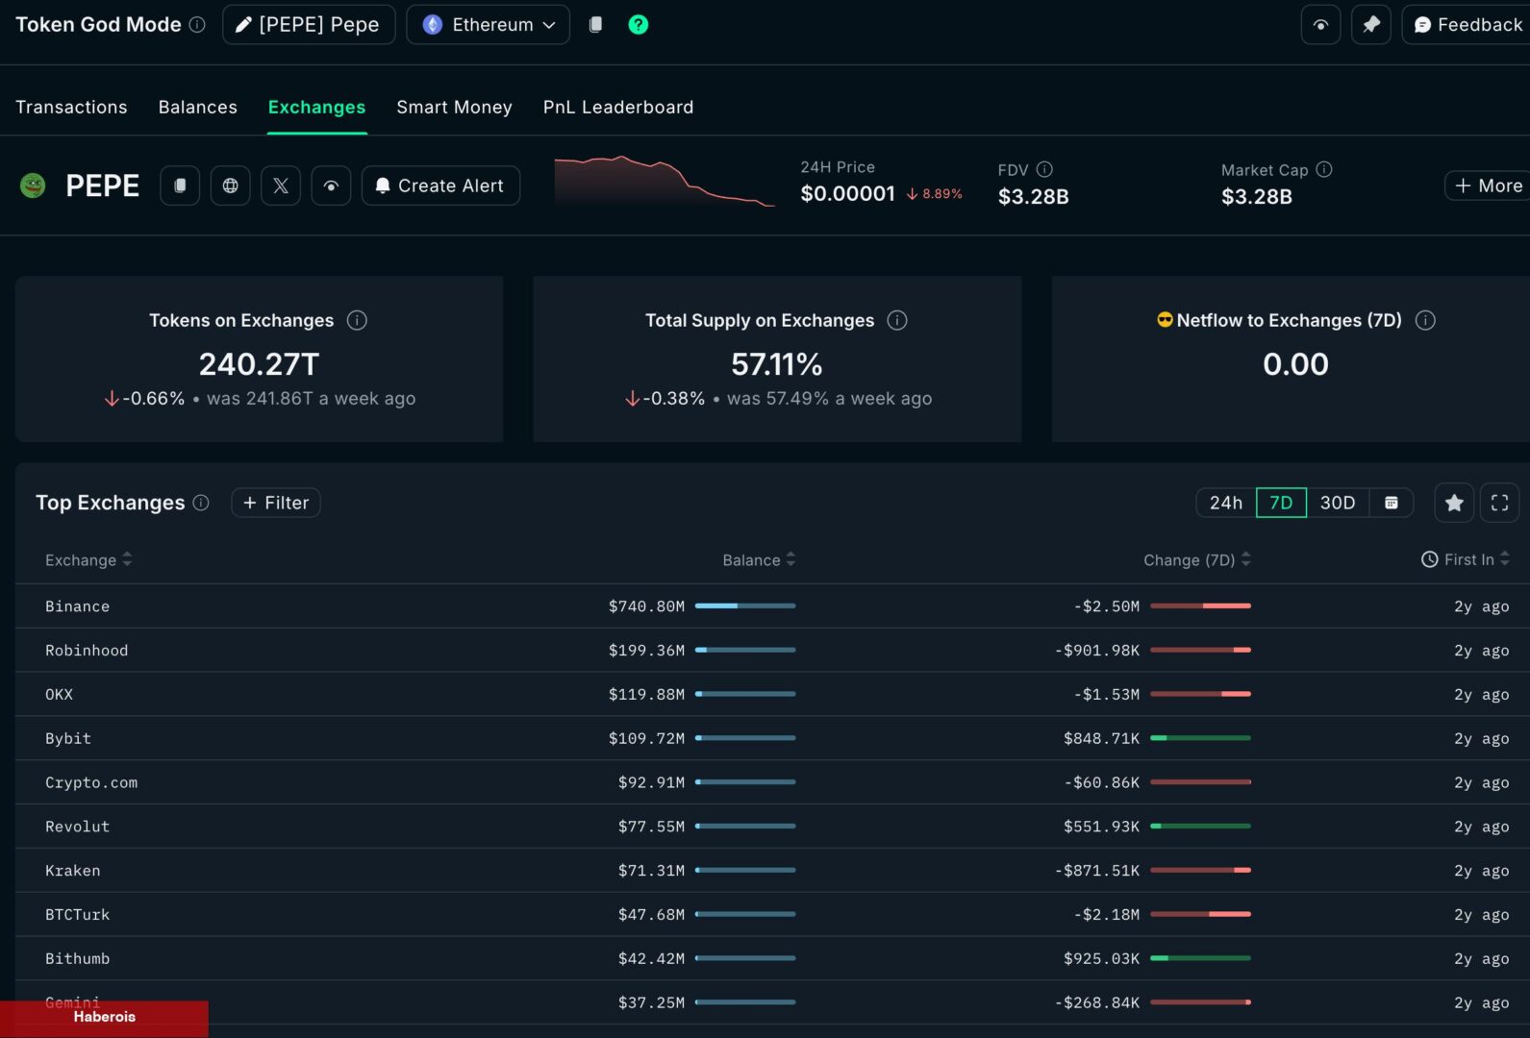Open Total Supply on Exchanges info icon
Image resolution: width=1530 pixels, height=1038 pixels.
(897, 320)
